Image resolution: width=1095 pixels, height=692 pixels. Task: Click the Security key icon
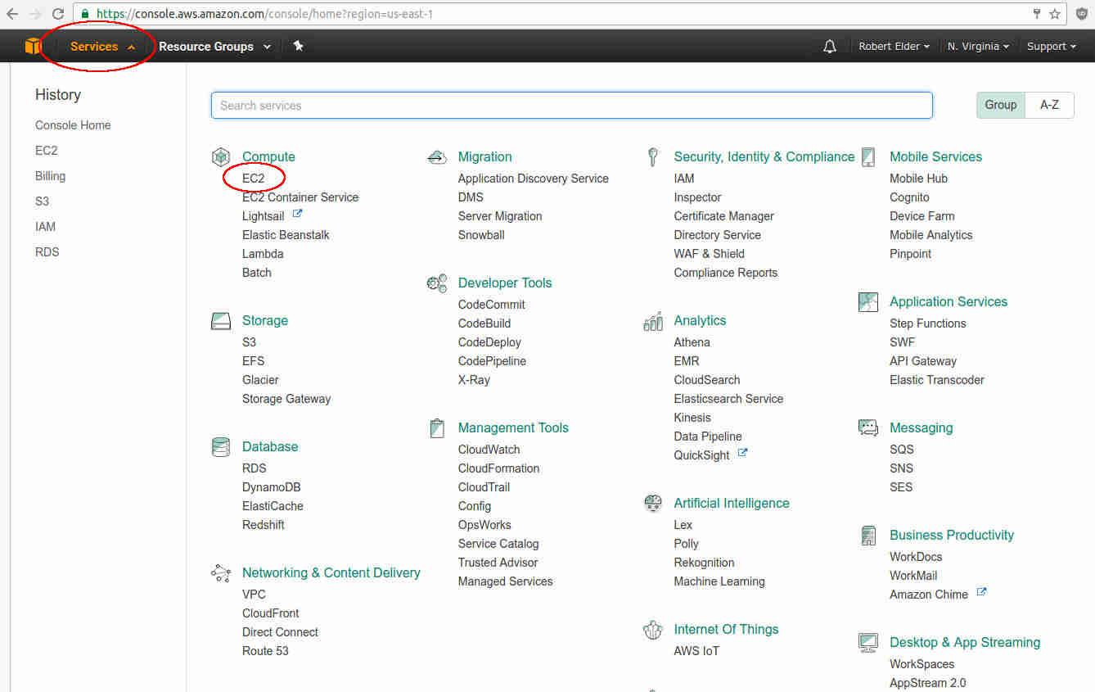point(653,156)
